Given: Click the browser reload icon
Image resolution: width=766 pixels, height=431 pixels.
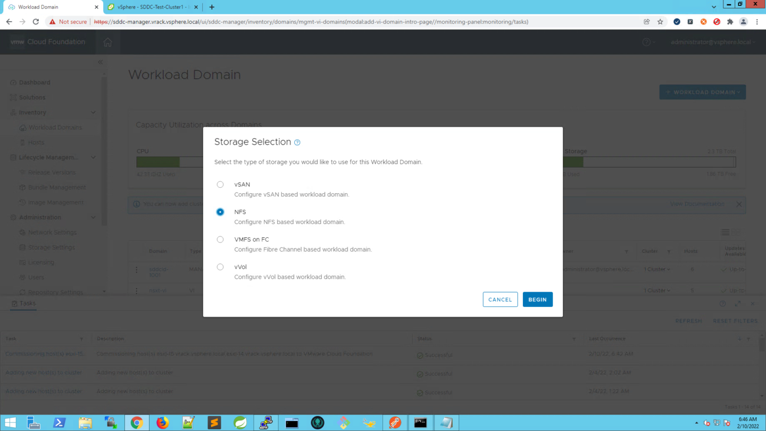Looking at the screenshot, I should (x=36, y=22).
